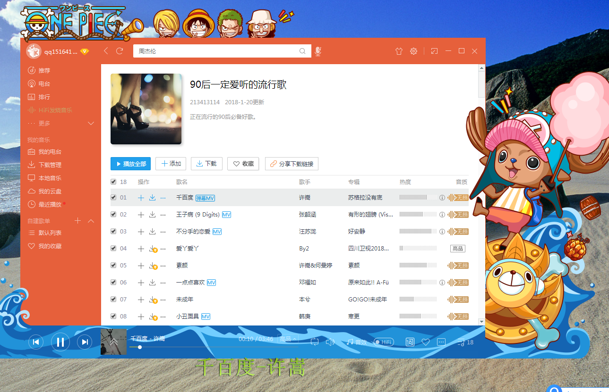
Task: Click the 添加 add button
Action: 171,164
